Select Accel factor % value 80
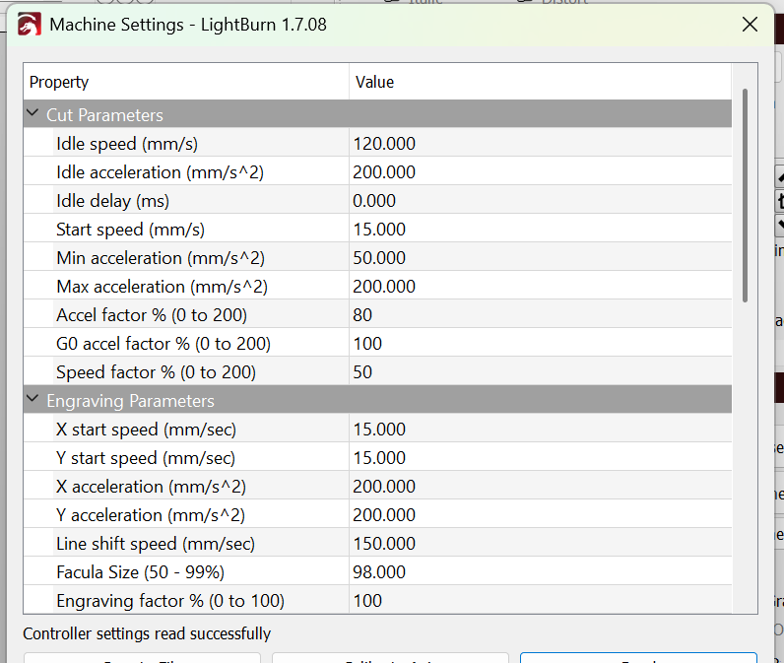The height and width of the screenshot is (663, 784). point(362,314)
